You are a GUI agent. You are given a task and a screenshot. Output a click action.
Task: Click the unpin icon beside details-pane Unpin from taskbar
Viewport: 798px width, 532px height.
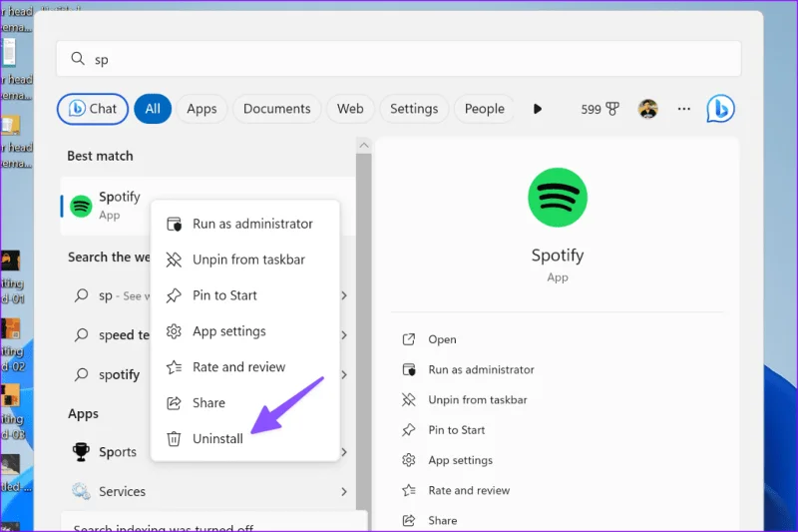[x=409, y=400]
